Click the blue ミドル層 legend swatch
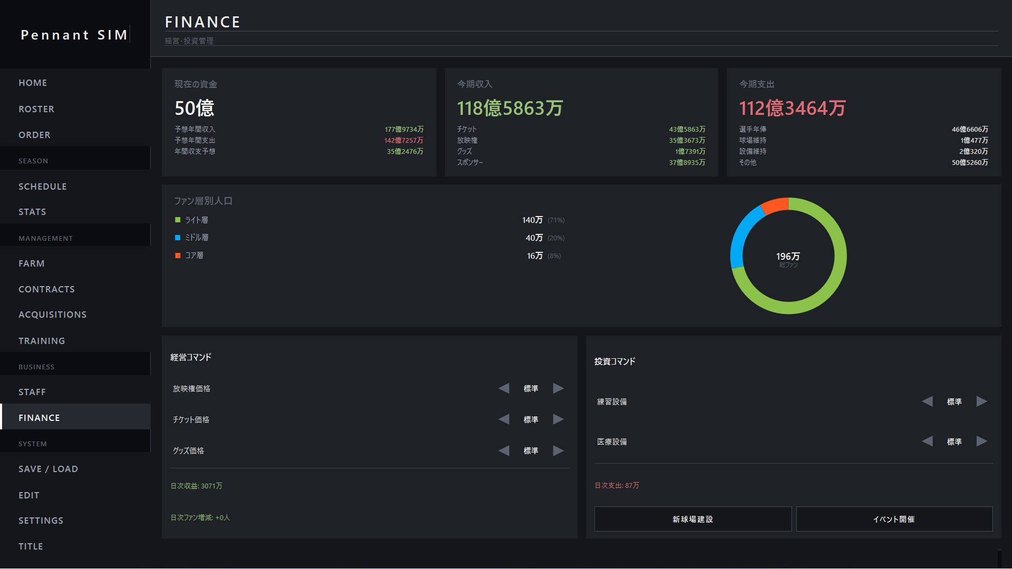Viewport: 1012px width, 569px height. (178, 238)
